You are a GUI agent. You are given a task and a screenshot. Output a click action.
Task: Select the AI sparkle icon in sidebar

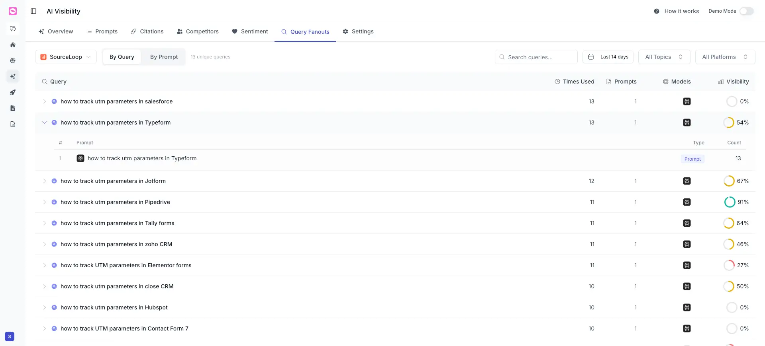tap(13, 76)
